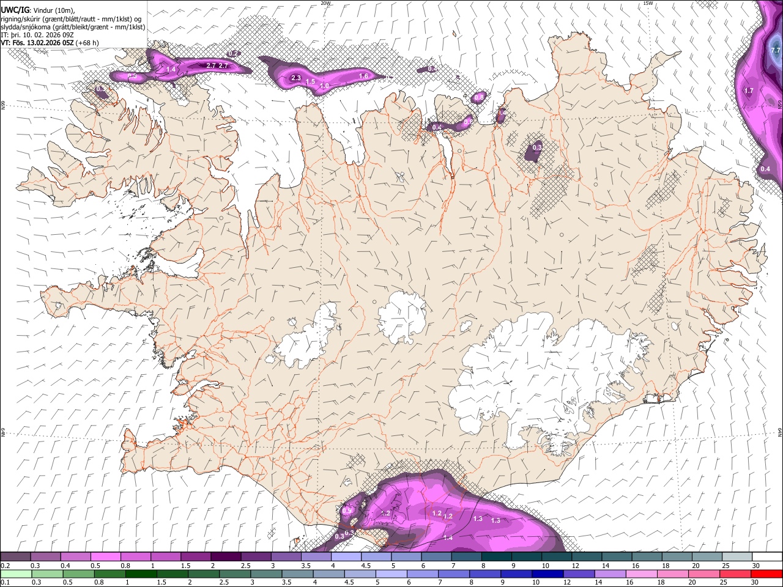The height and width of the screenshot is (587, 783).
Task: Click the 2.3 snowfall value north of coast
Action: point(296,78)
